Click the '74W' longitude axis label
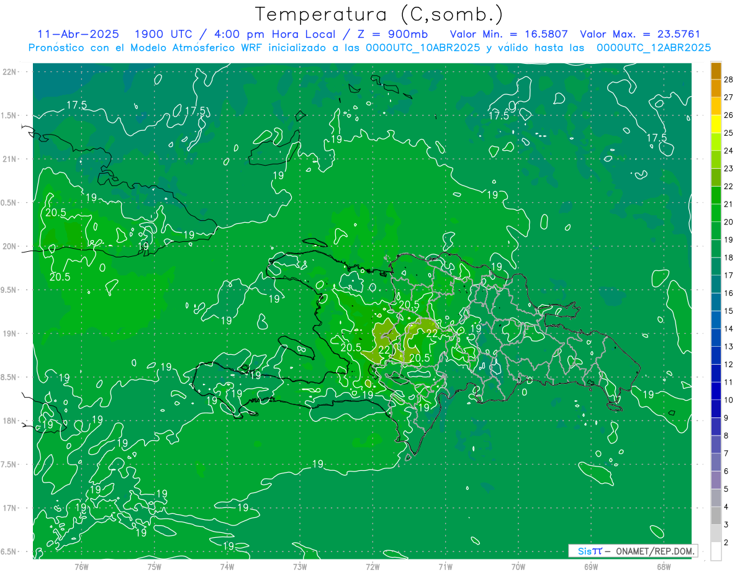745x575 pixels. click(227, 566)
